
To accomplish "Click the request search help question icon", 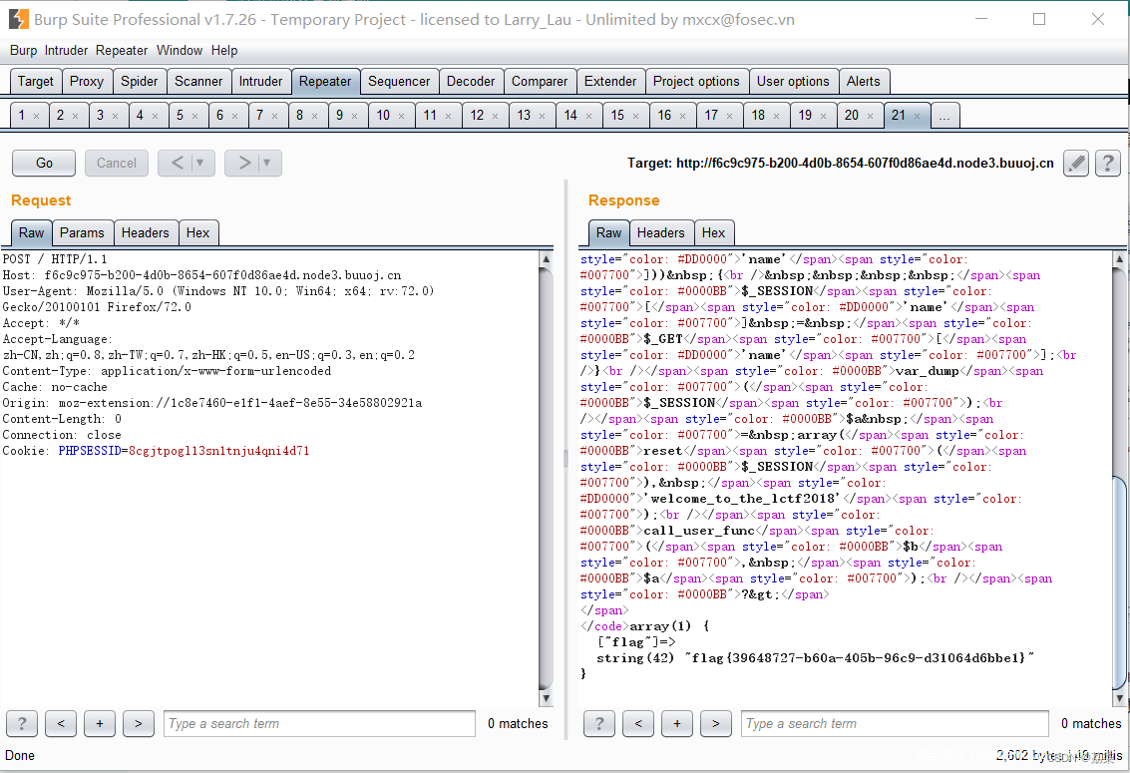I will click(22, 723).
